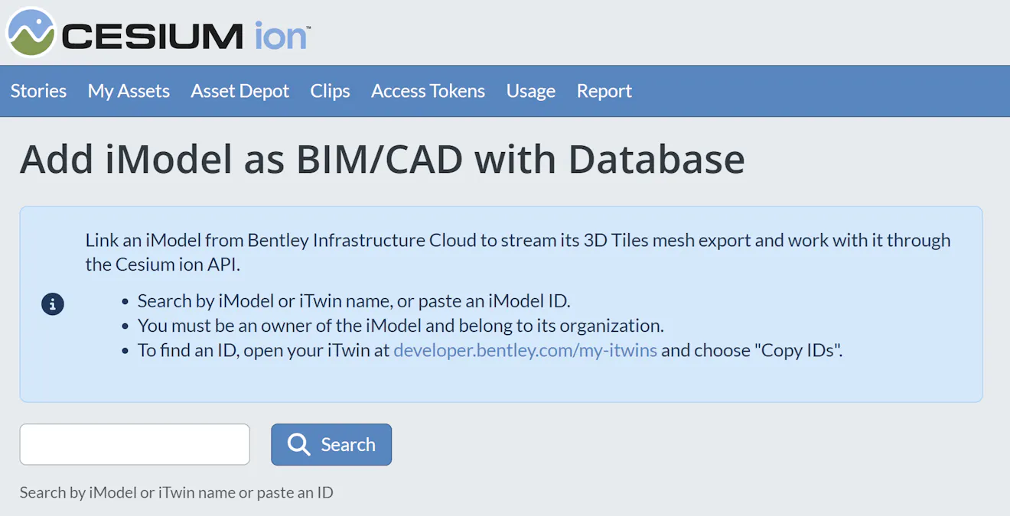The height and width of the screenshot is (516, 1010).
Task: Click the bullet 'Search by iModel or iTwin name'
Action: tap(354, 301)
